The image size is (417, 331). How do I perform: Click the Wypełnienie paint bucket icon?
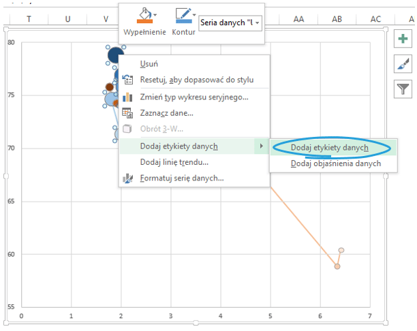tap(144, 15)
